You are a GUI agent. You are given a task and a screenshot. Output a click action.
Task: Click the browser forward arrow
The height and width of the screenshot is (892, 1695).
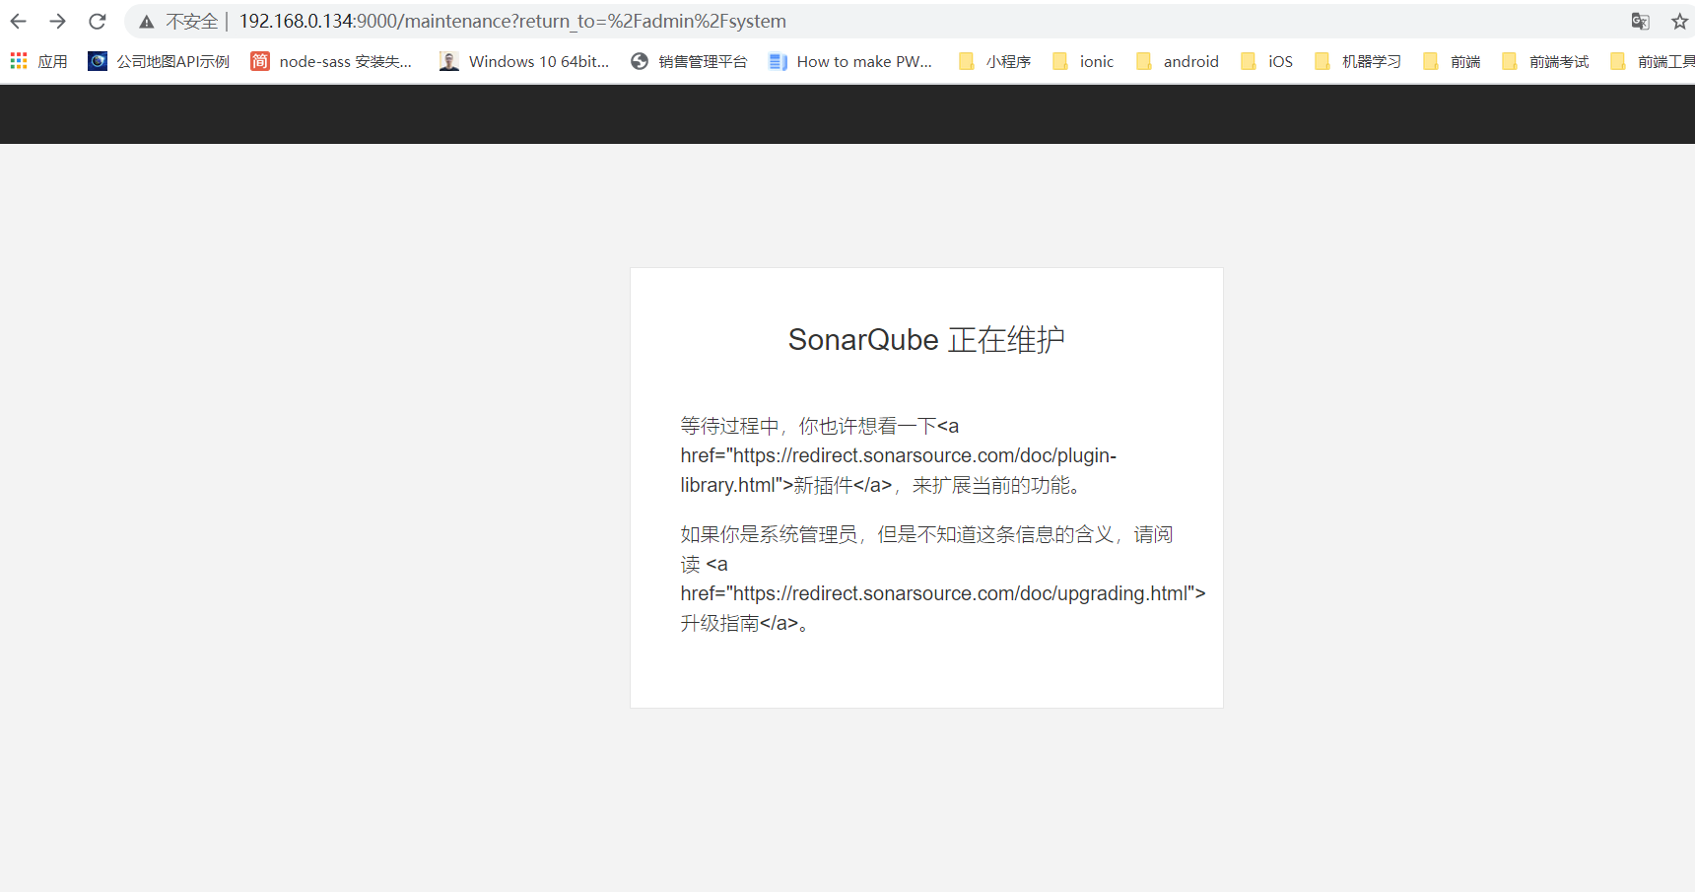[x=57, y=21]
